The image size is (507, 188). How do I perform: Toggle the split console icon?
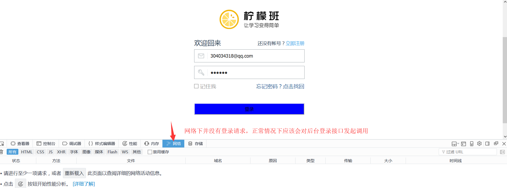(x=464, y=144)
